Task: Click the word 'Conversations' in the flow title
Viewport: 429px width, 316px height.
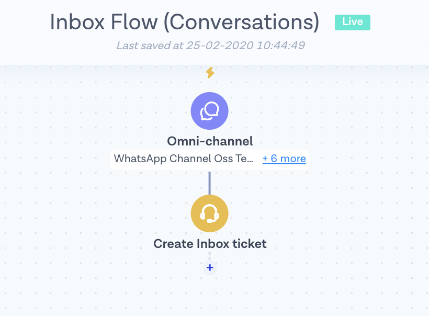Action: (245, 22)
